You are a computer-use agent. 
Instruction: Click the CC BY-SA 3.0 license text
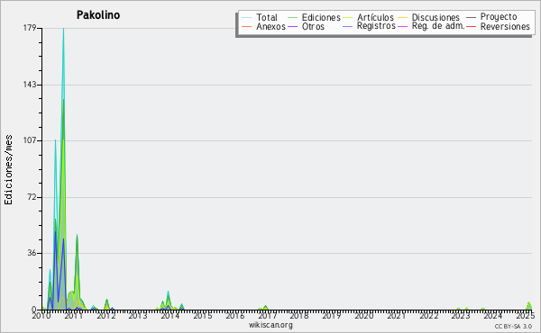click(x=513, y=327)
